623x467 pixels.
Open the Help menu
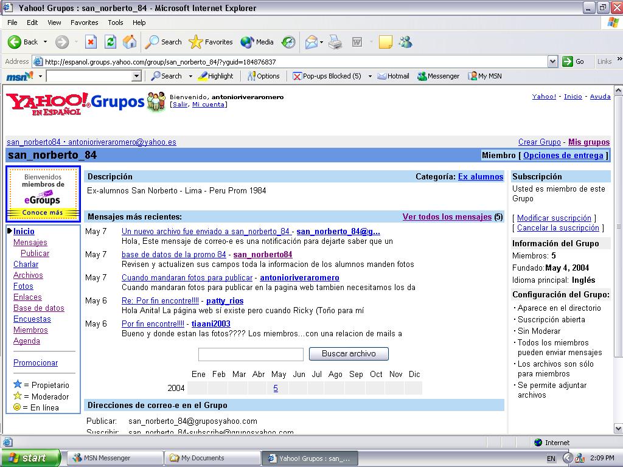[x=139, y=22]
